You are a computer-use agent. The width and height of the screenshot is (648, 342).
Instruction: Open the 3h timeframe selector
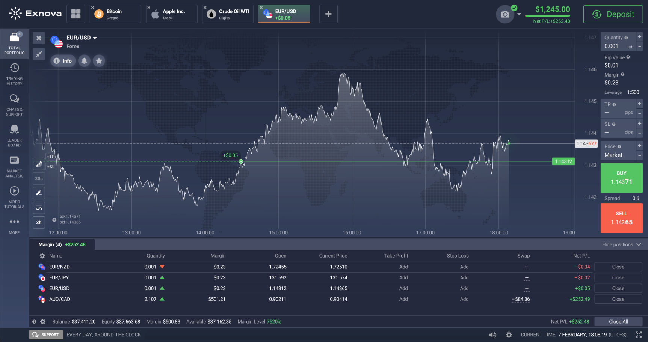39,222
